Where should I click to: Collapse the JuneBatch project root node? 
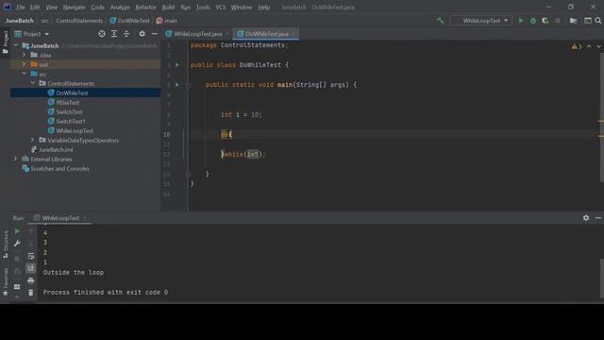click(16, 45)
